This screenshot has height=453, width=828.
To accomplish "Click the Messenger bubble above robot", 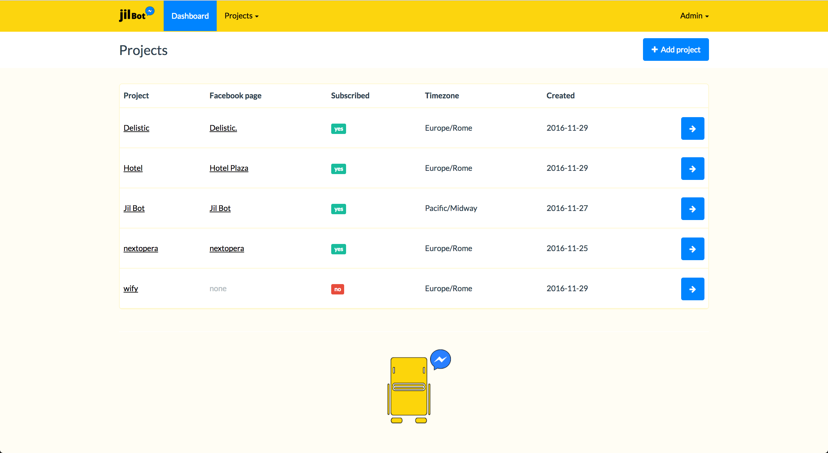I will point(440,359).
